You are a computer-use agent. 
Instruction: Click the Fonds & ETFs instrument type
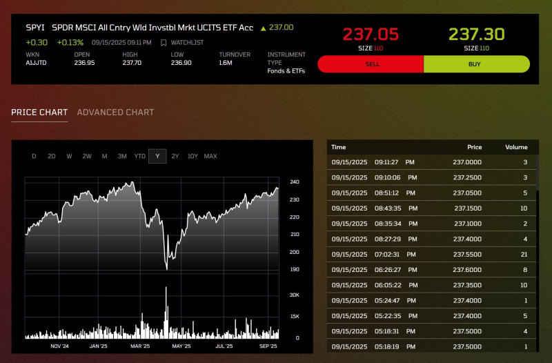point(286,71)
